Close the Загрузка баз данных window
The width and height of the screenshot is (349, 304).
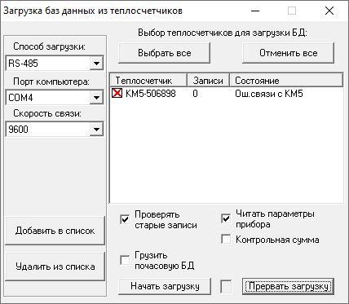(x=329, y=11)
